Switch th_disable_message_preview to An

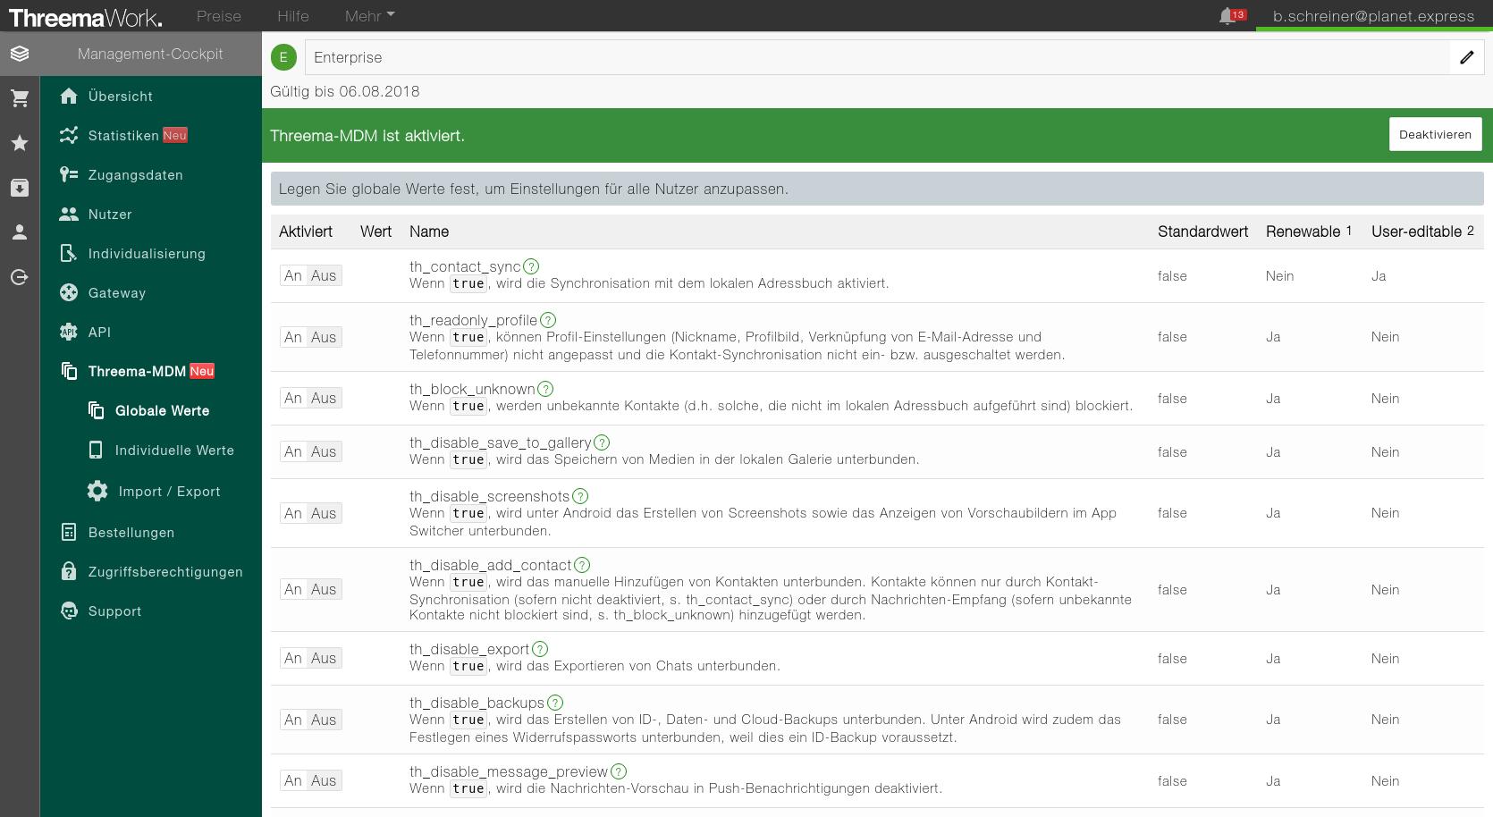[x=293, y=780]
